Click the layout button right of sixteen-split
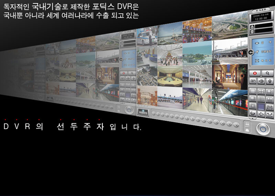The image size is (275, 196). [269, 107]
